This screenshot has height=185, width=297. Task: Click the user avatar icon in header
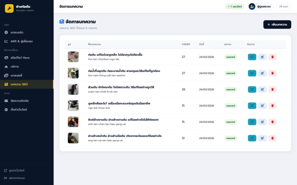click(252, 7)
